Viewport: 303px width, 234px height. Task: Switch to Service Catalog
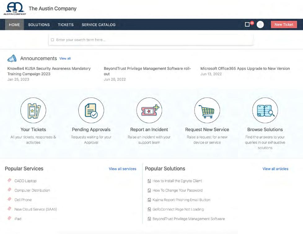coord(99,25)
